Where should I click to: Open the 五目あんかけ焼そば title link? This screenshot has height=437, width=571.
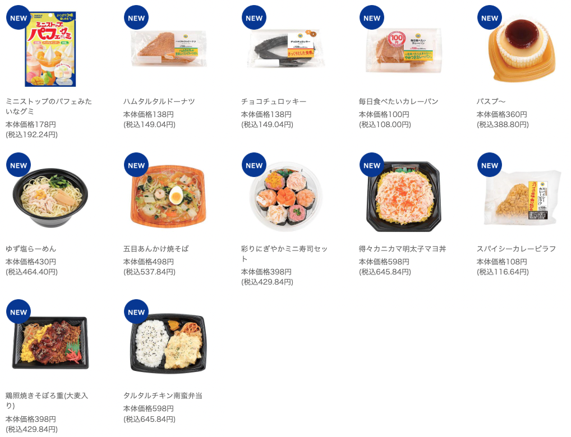156,249
